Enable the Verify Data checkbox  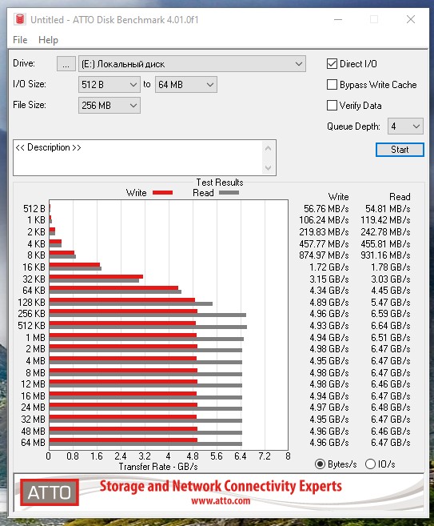pyautogui.click(x=332, y=106)
